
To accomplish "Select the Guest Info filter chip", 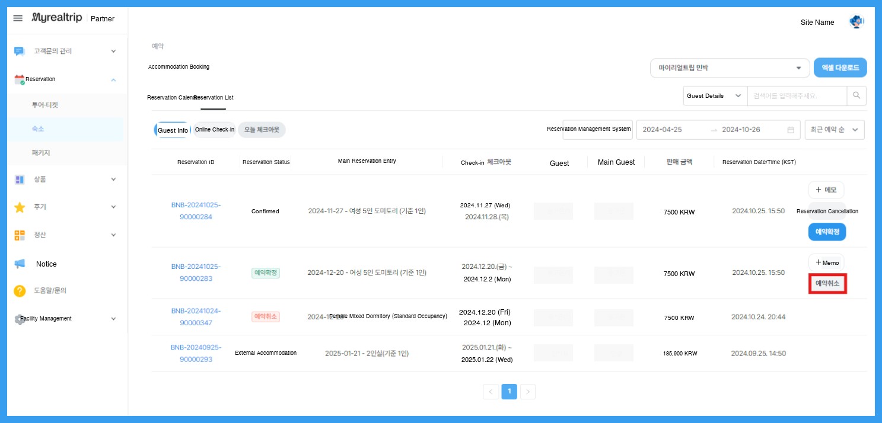I will pyautogui.click(x=173, y=130).
